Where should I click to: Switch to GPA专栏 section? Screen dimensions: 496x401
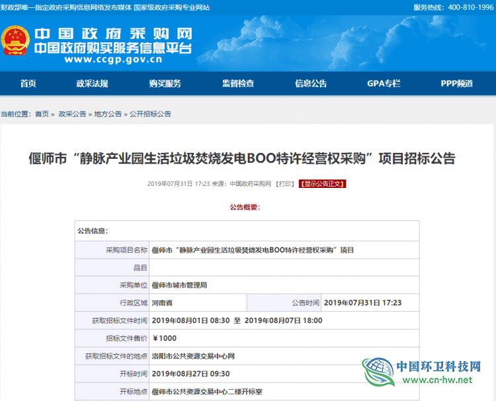coord(384,83)
